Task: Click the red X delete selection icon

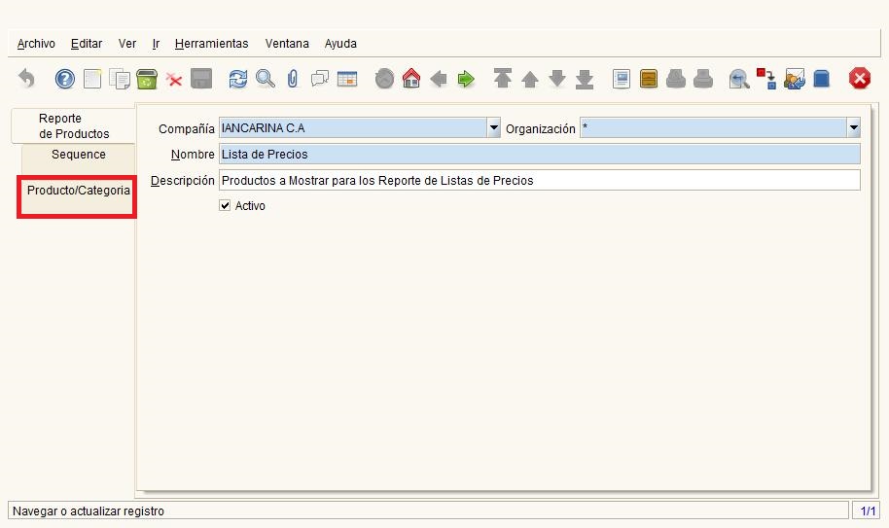Action: 174,80
